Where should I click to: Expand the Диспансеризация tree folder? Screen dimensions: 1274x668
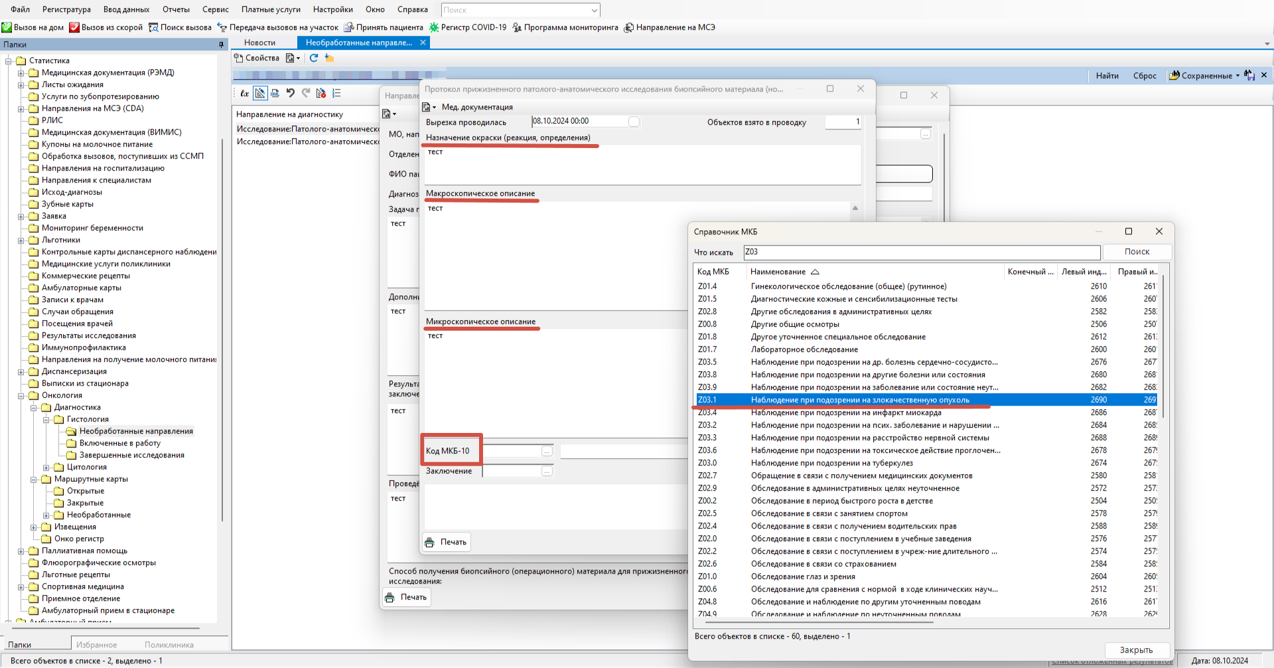click(21, 372)
